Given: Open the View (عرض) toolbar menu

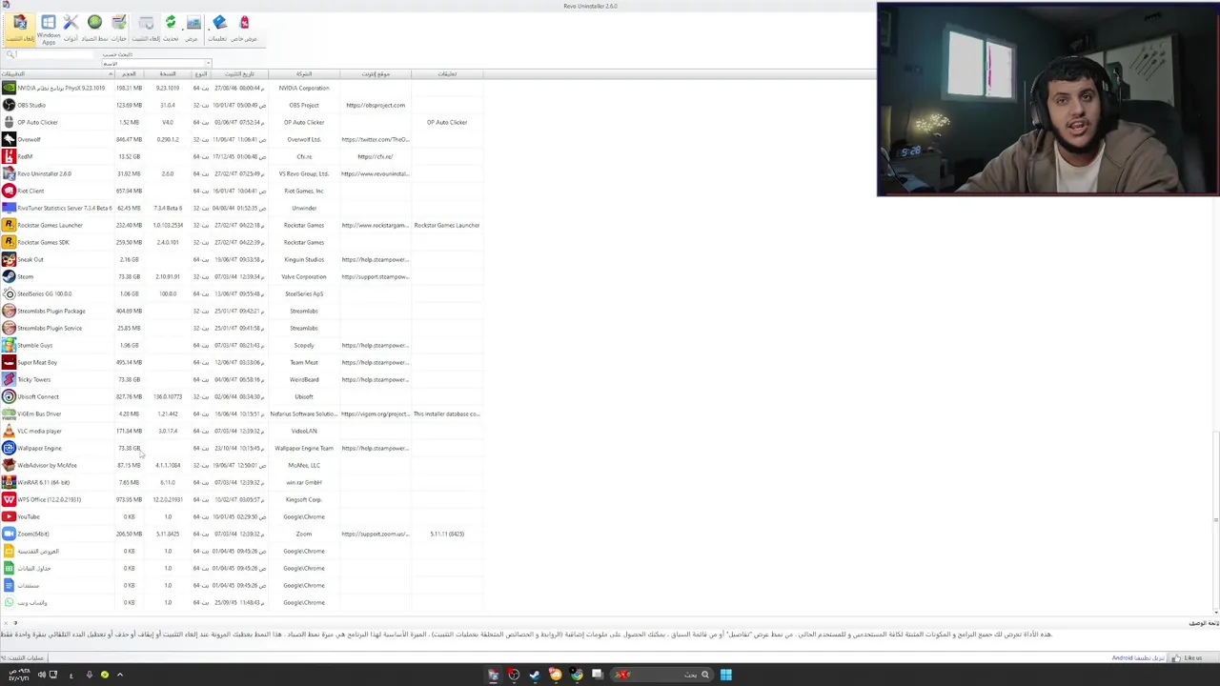Looking at the screenshot, I should coord(193,28).
